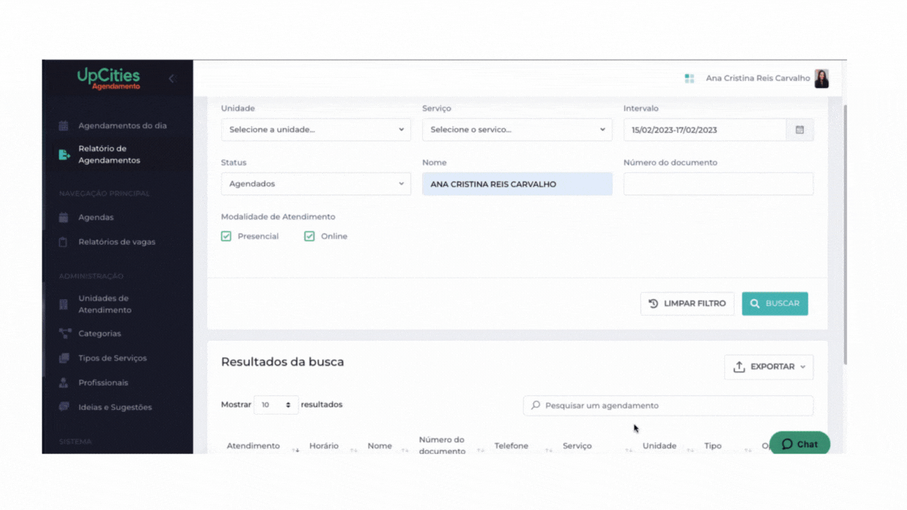Sort by Horário column arrows
907x510 pixels.
pyautogui.click(x=354, y=449)
